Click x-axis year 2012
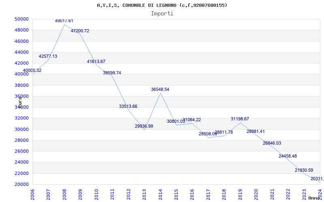The width and height of the screenshot is (324, 202). [128, 194]
